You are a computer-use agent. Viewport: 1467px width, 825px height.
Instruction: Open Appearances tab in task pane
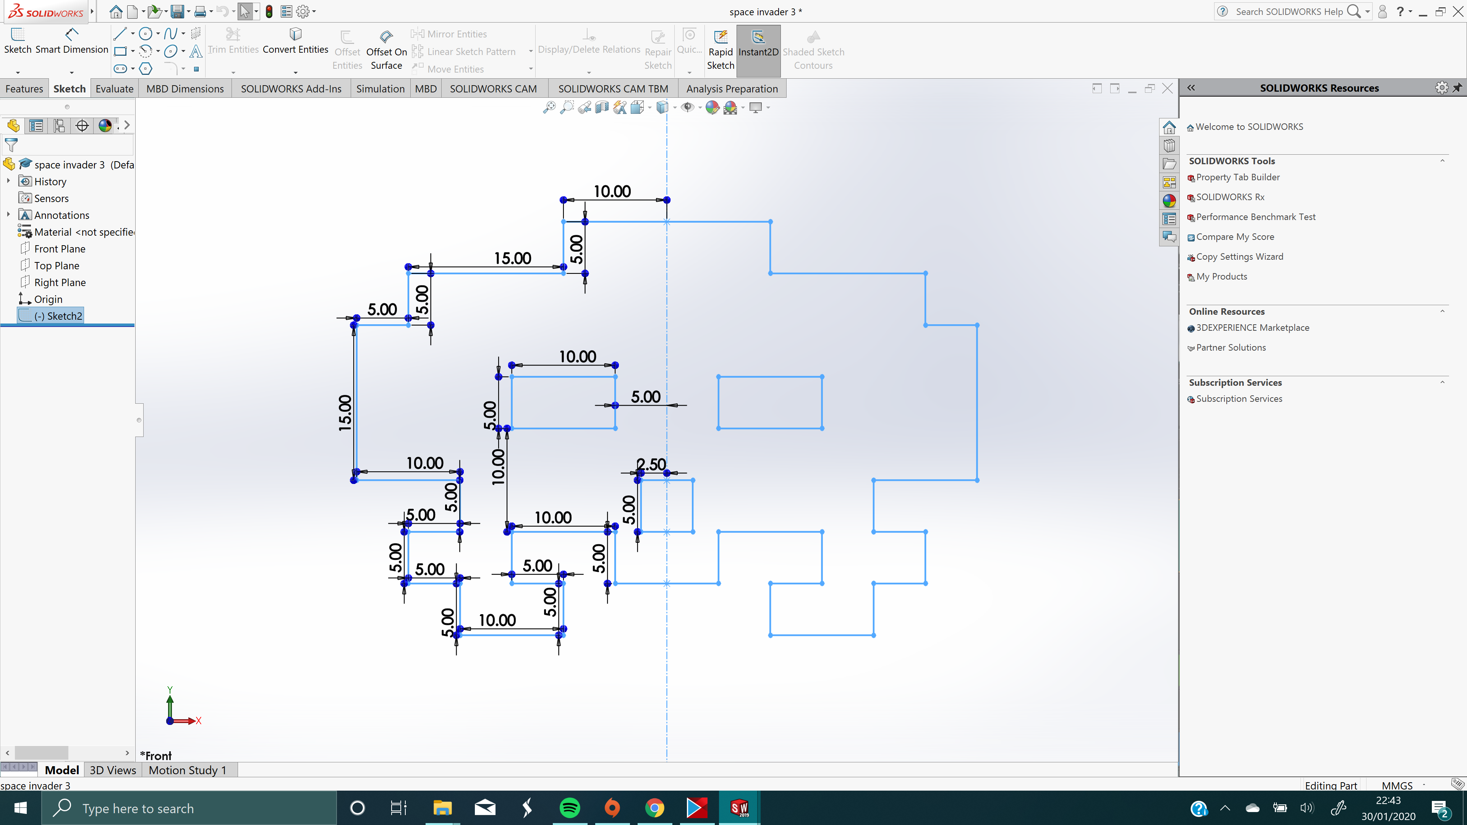click(1169, 201)
